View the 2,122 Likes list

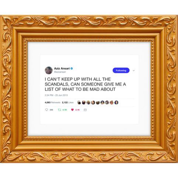point(68,102)
